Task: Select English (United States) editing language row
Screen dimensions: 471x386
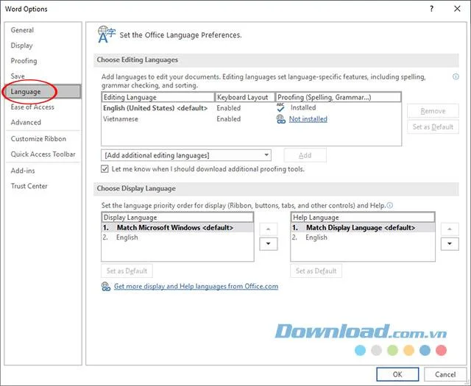Action: point(251,108)
